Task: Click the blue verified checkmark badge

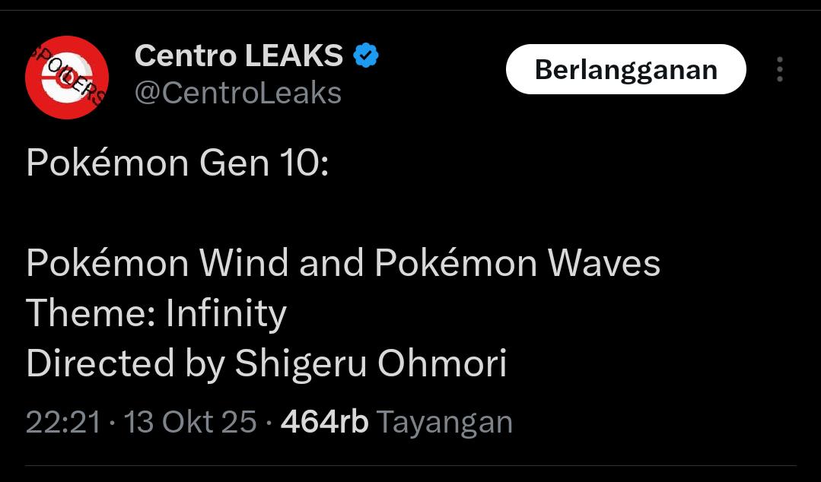Action: click(366, 55)
